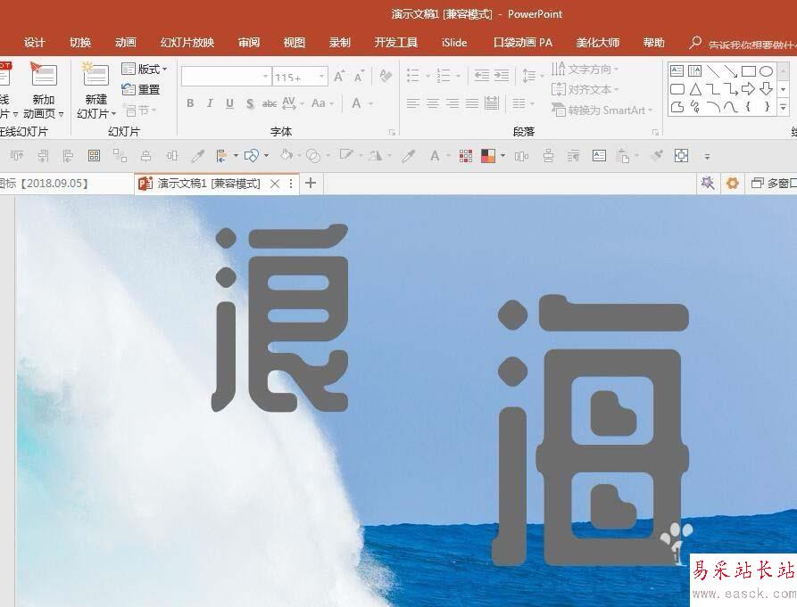Open the 口袋动画 PA tab

tap(522, 42)
